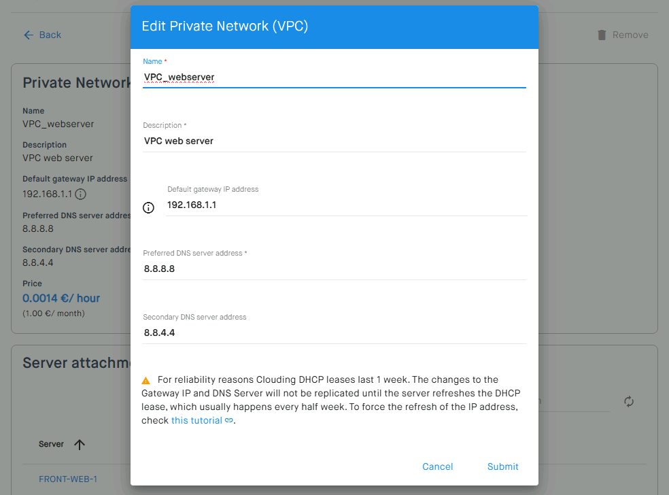
Task: Submit the Edit Private Network form
Action: tap(502, 466)
